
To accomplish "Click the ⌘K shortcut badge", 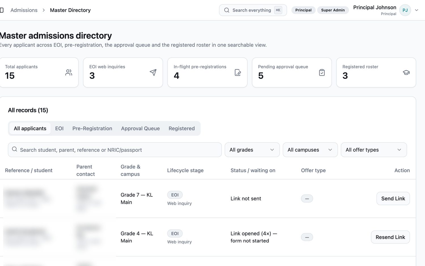I will (x=278, y=10).
